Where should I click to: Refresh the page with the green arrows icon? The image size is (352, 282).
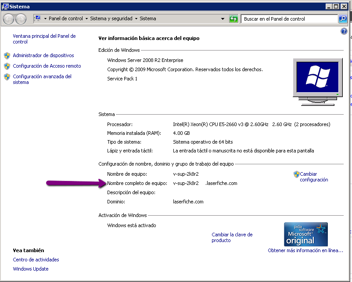[233, 18]
